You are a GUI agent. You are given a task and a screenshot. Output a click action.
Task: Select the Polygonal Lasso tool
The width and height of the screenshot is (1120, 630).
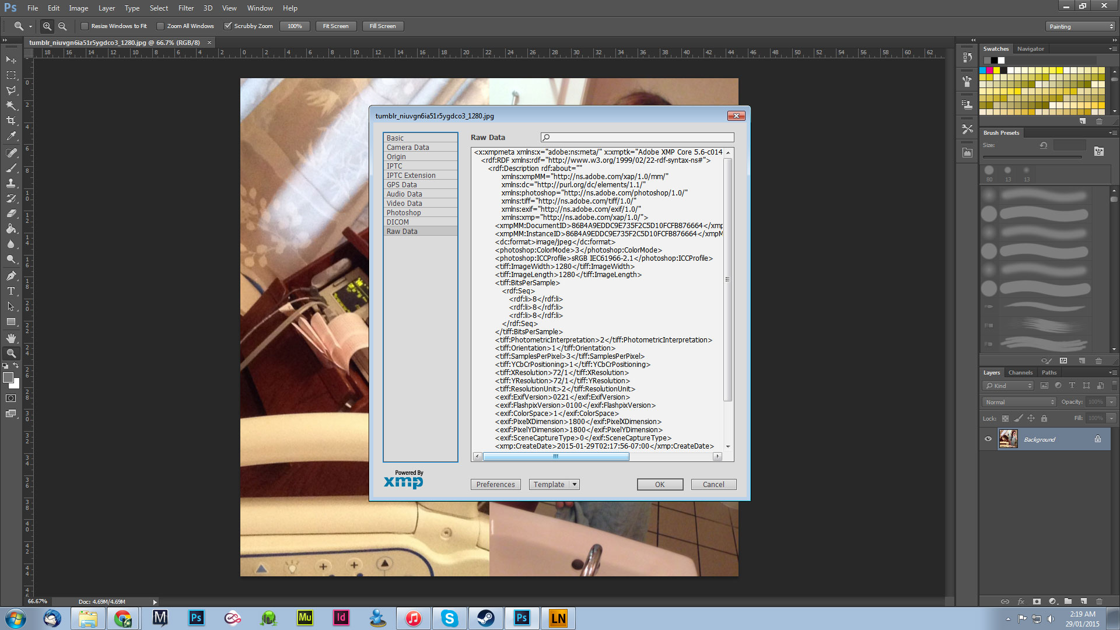point(11,90)
